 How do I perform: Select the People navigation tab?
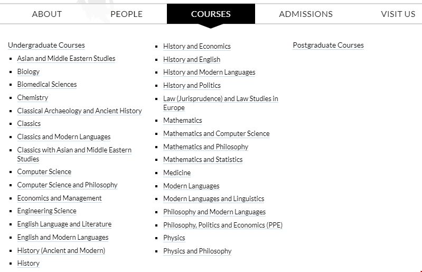click(x=127, y=14)
